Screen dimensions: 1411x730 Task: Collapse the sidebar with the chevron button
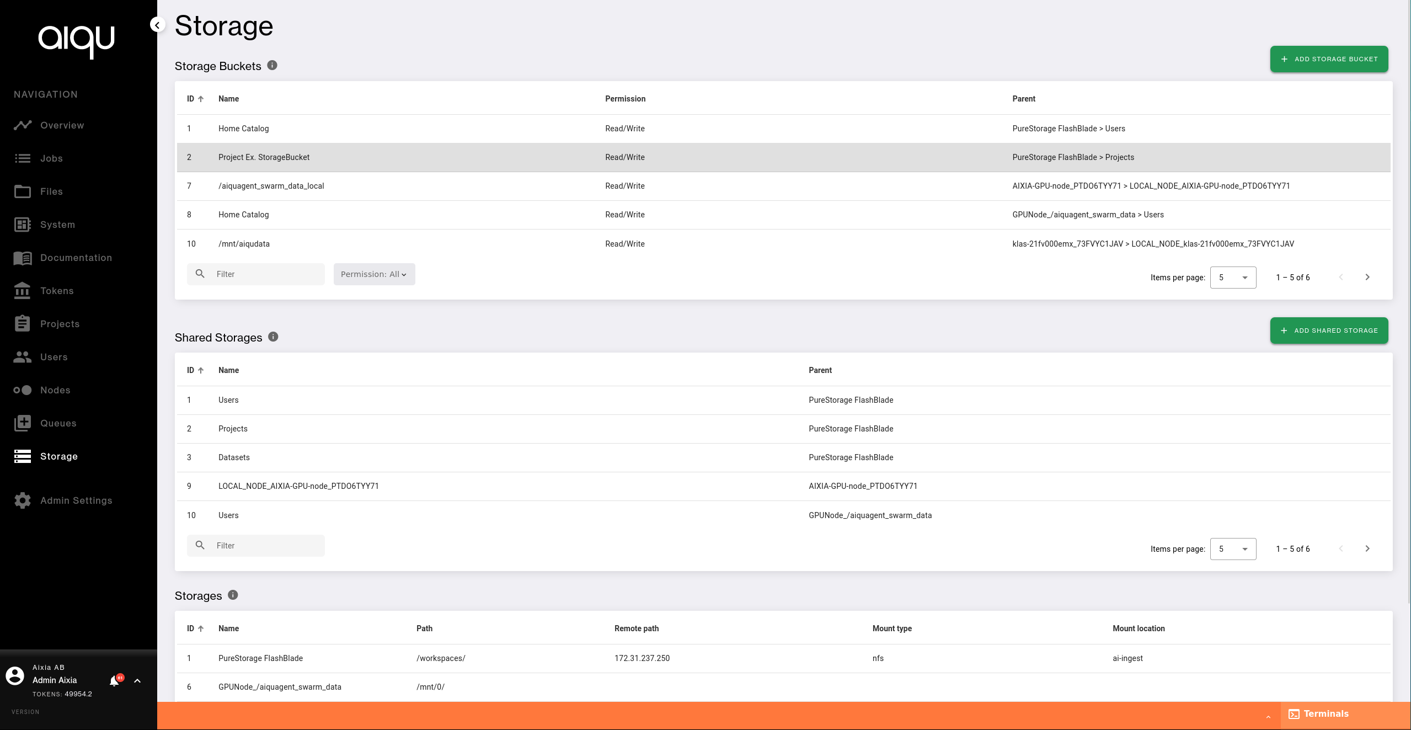click(157, 25)
